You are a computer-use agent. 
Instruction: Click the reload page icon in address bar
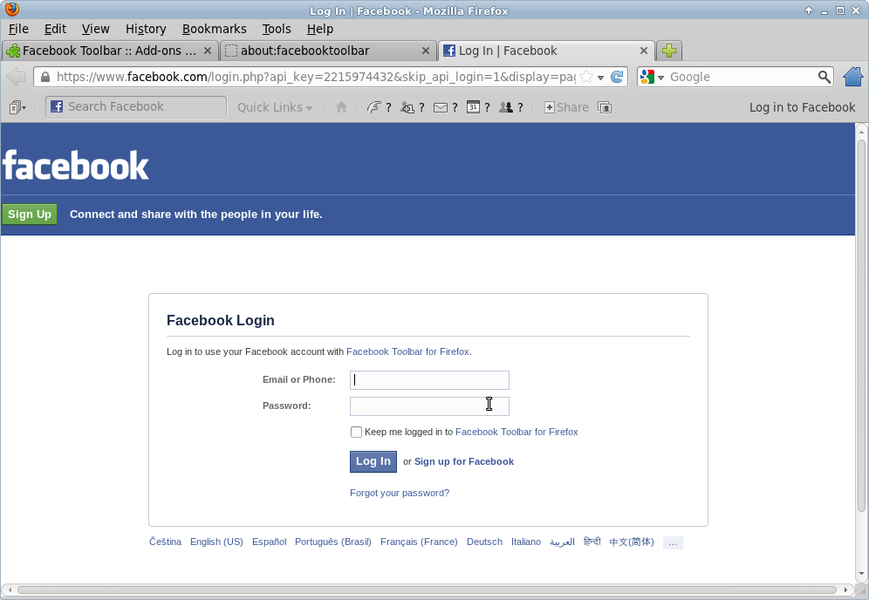pos(617,77)
